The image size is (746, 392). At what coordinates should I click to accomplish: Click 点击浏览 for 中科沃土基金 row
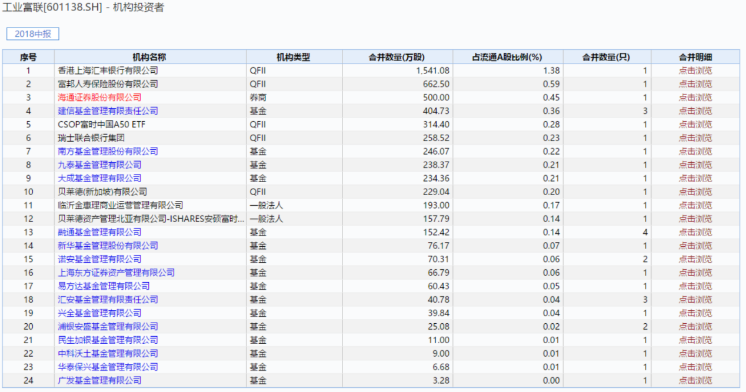(x=695, y=354)
